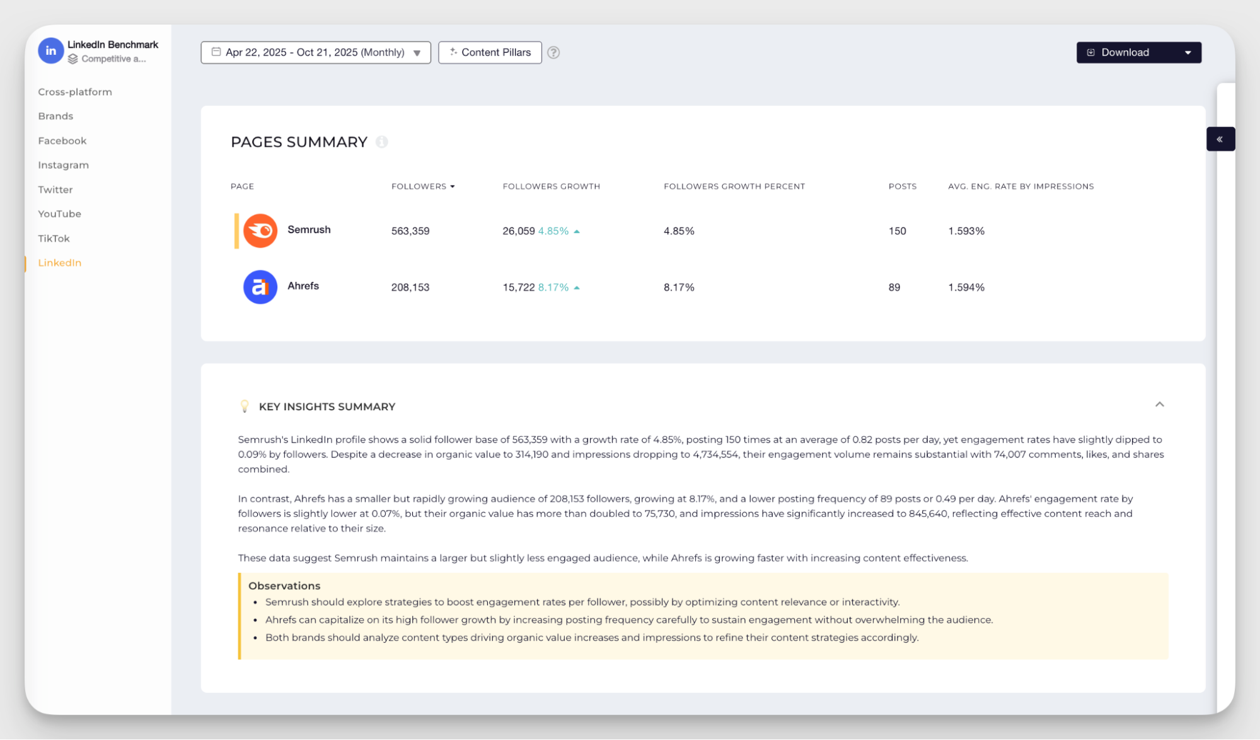Open the Cross-platform view
Image resolution: width=1260 pixels, height=740 pixels.
[74, 91]
